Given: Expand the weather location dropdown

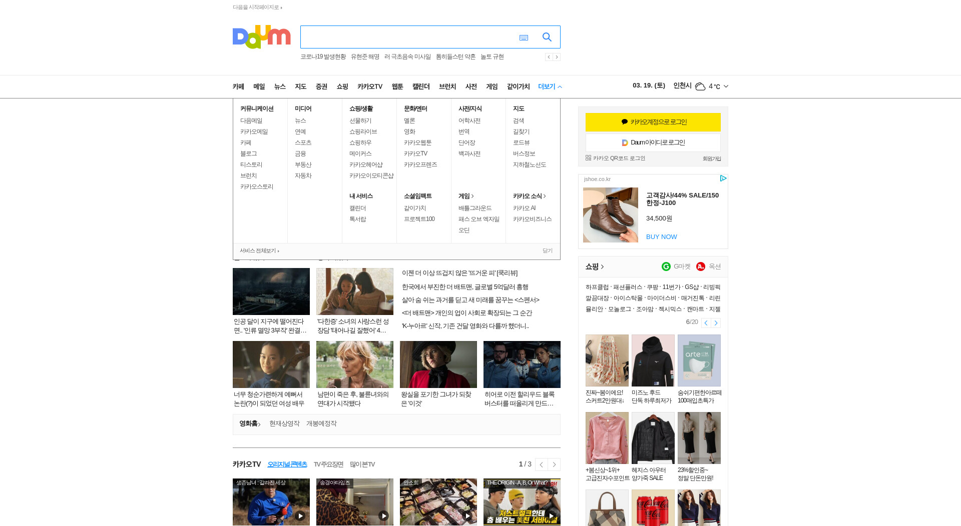Looking at the screenshot, I should pyautogui.click(x=726, y=86).
